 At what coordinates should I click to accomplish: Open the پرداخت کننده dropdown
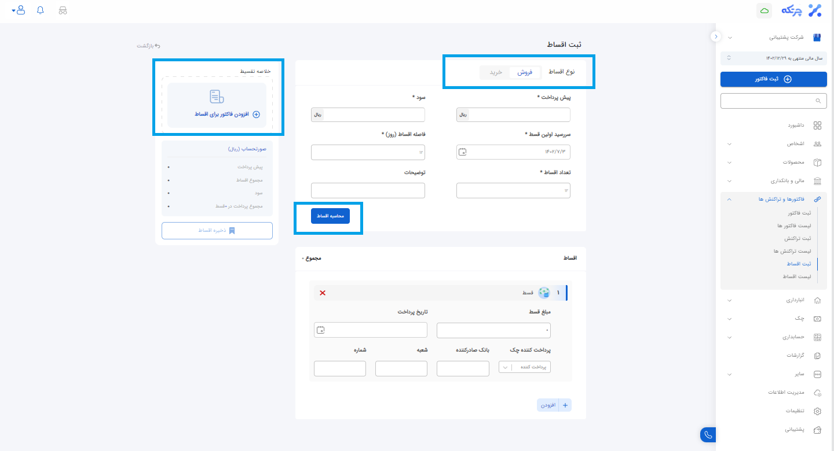[x=525, y=367]
